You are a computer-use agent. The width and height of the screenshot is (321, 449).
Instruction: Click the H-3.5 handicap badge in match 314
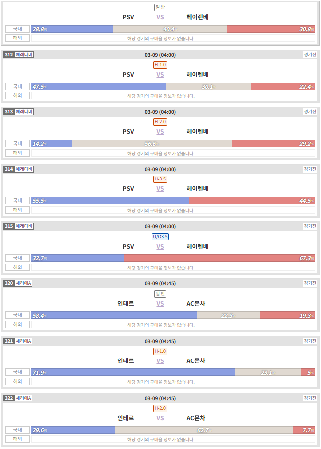[160, 180]
